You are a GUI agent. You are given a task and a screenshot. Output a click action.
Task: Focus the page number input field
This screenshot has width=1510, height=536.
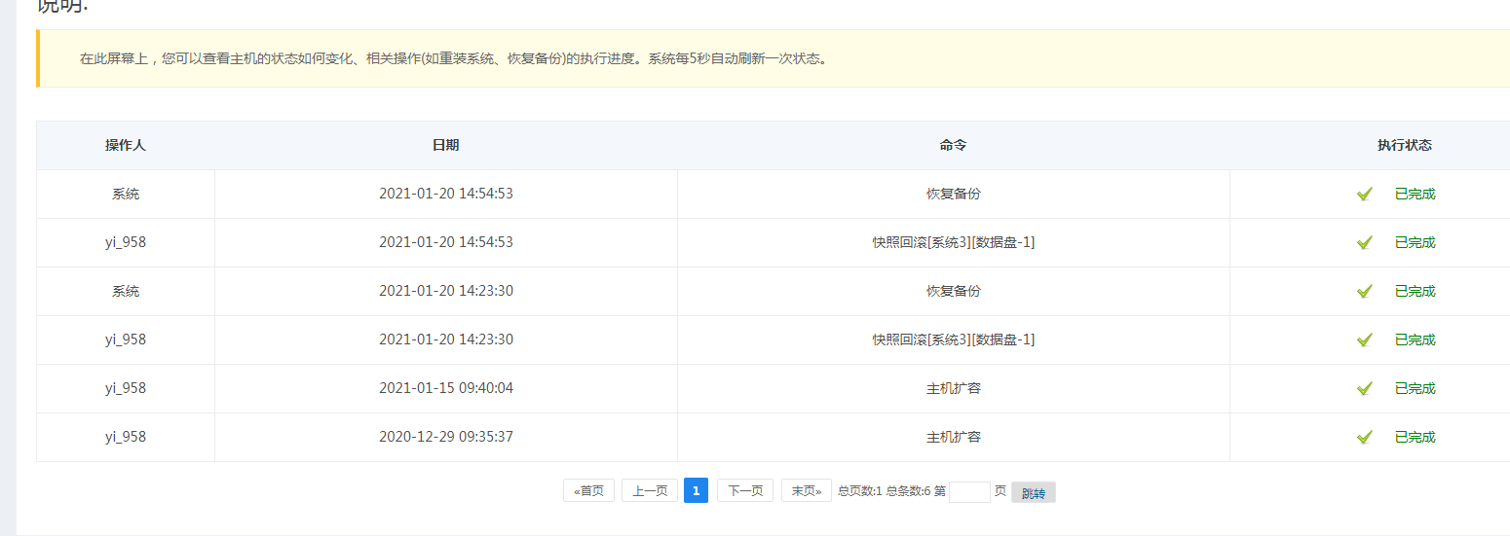(x=969, y=492)
